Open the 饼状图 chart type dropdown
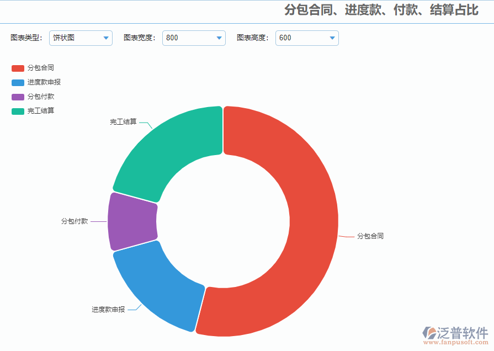Viewport: 494px width, 351px height. [x=81, y=38]
